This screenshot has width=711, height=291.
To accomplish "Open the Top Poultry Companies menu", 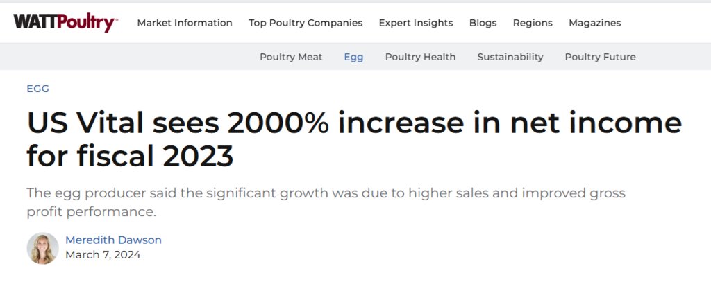I will [306, 23].
